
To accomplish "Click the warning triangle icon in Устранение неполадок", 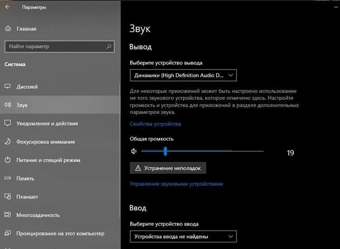I will tap(138, 168).
